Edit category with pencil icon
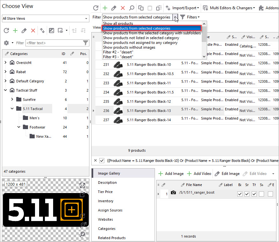The height and width of the screenshot is (242, 279). pyautogui.click(x=24, y=31)
